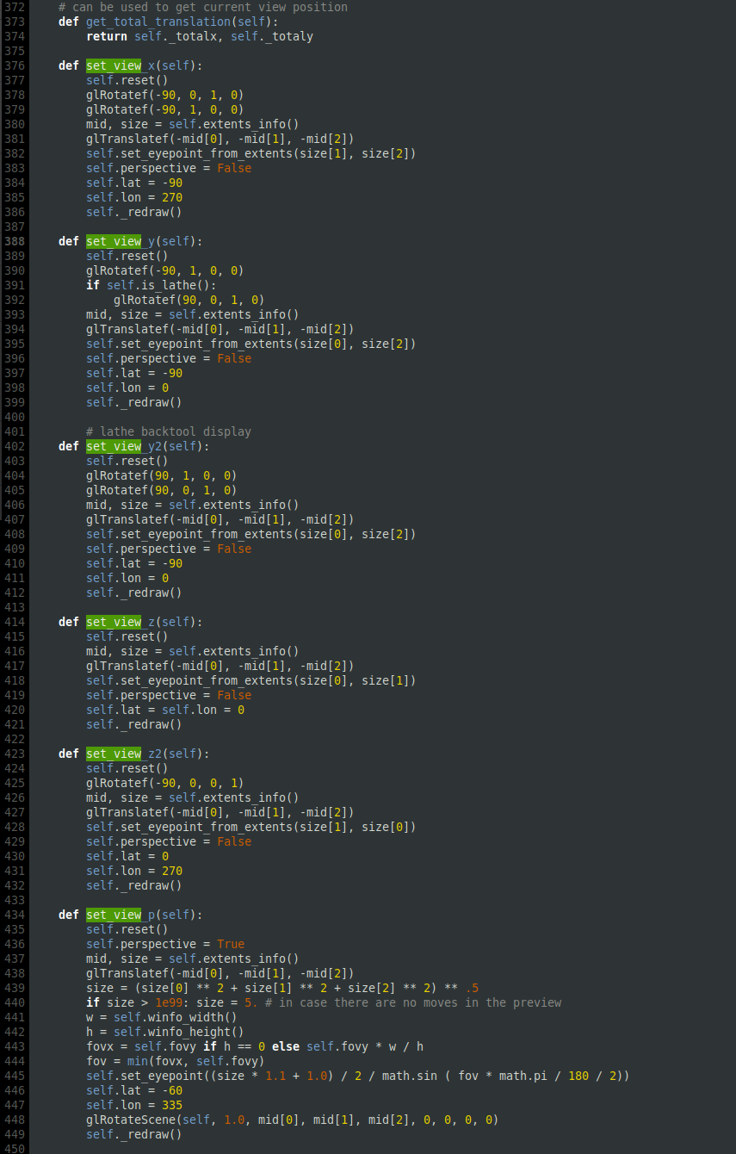Click the 'if self.is_lathe():' line
The height and width of the screenshot is (1154, 736).
[x=152, y=285]
